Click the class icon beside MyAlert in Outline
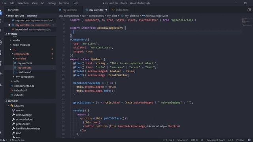The width and height of the screenshot is (253, 142). pos(12,106)
